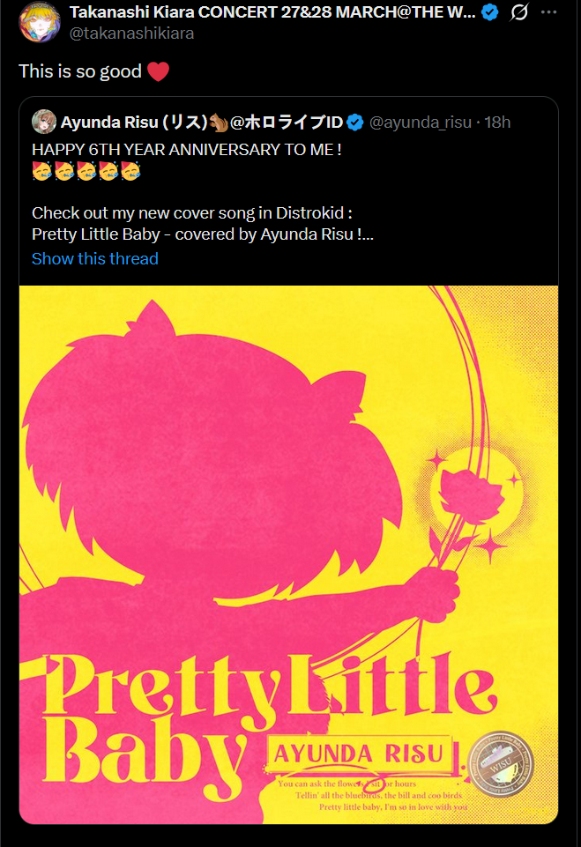Click the squirrel emoji in Risu's name
This screenshot has height=847, width=581.
[219, 123]
